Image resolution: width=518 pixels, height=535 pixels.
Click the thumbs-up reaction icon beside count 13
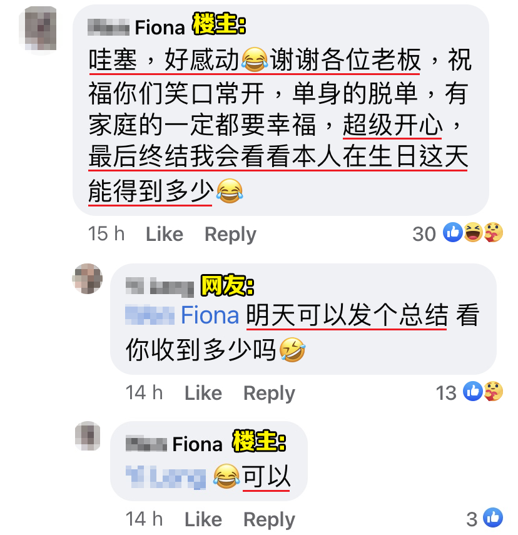(472, 391)
